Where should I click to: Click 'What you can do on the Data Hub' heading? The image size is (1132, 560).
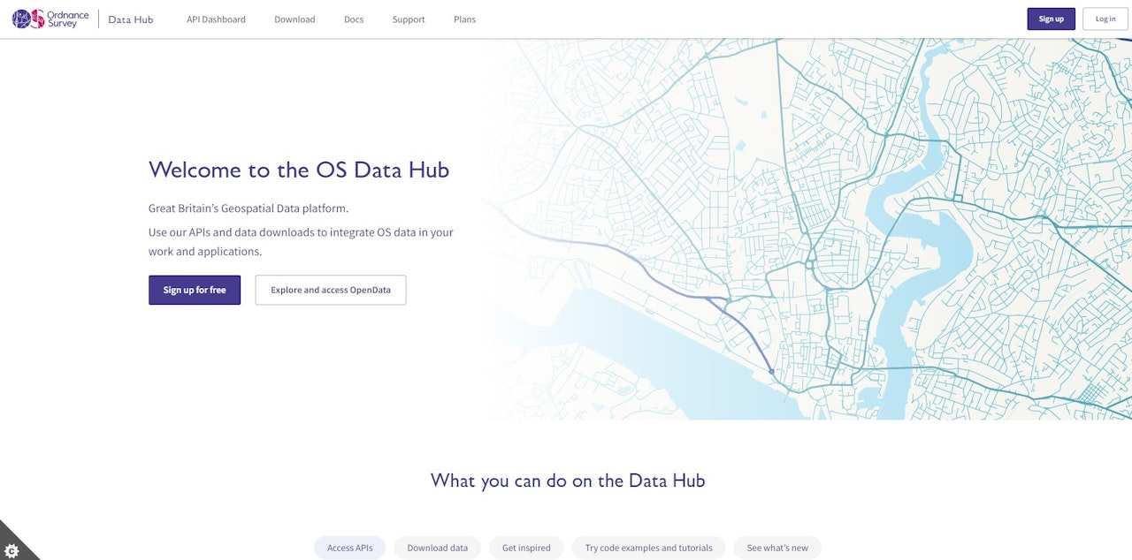pos(568,481)
